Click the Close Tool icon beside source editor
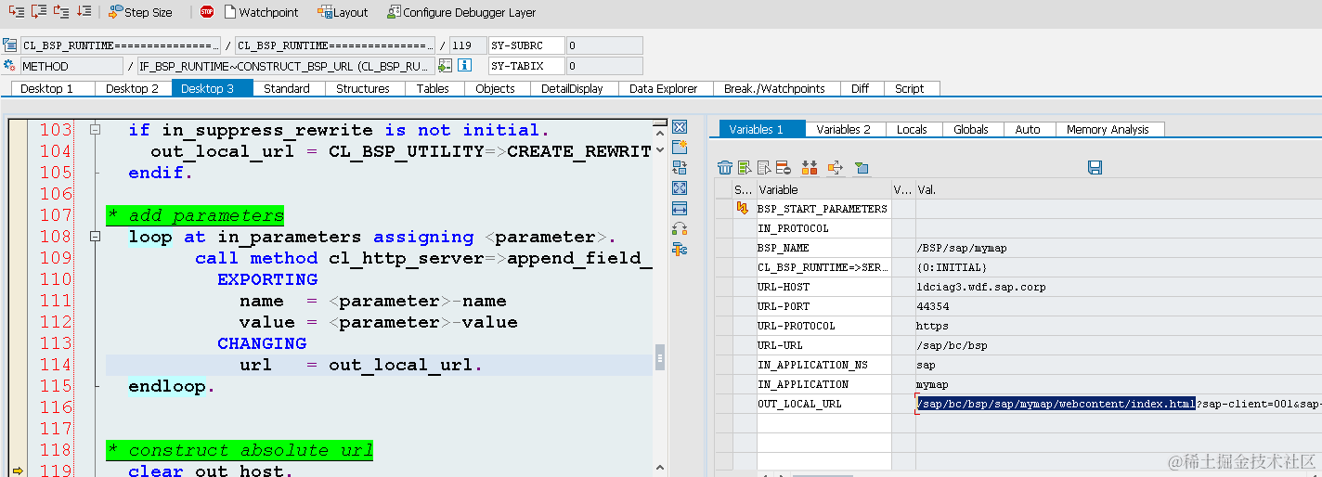This screenshot has height=477, width=1322. [679, 126]
